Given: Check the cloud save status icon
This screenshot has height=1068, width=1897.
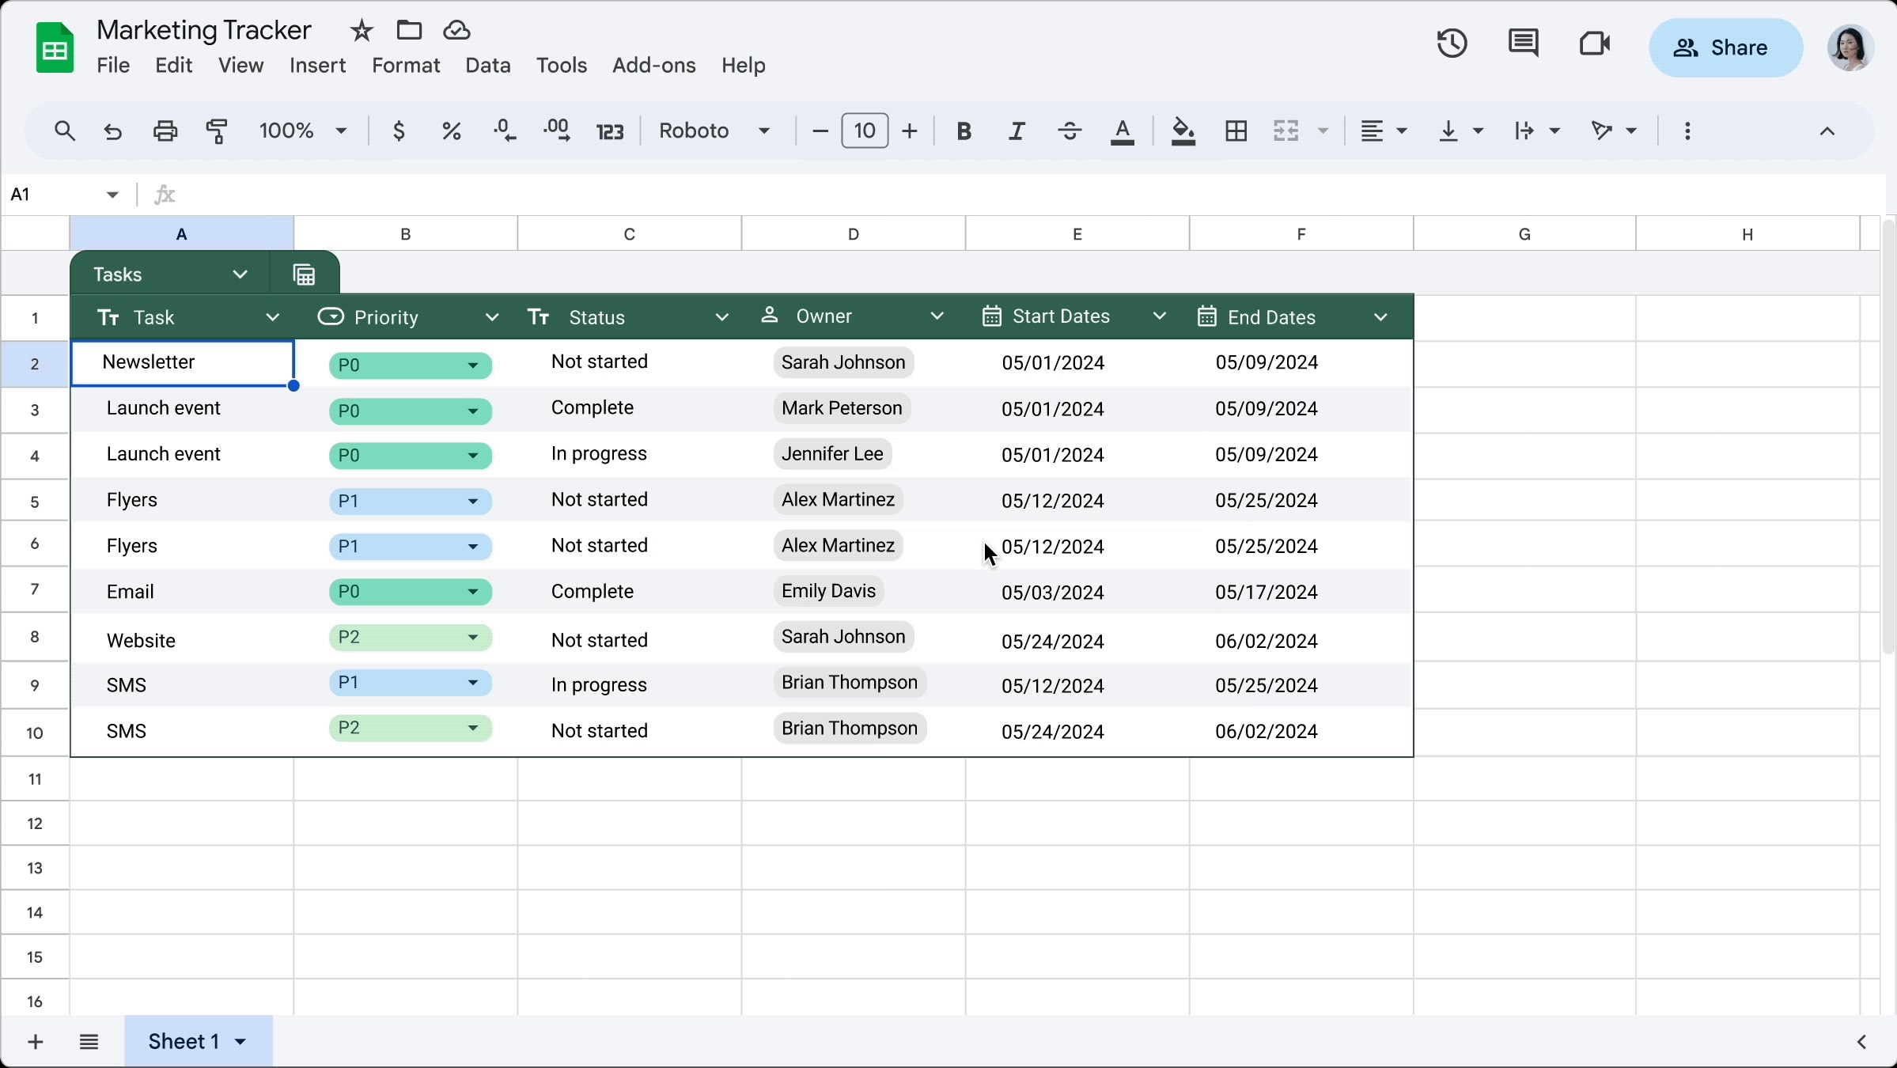Looking at the screenshot, I should click(456, 31).
